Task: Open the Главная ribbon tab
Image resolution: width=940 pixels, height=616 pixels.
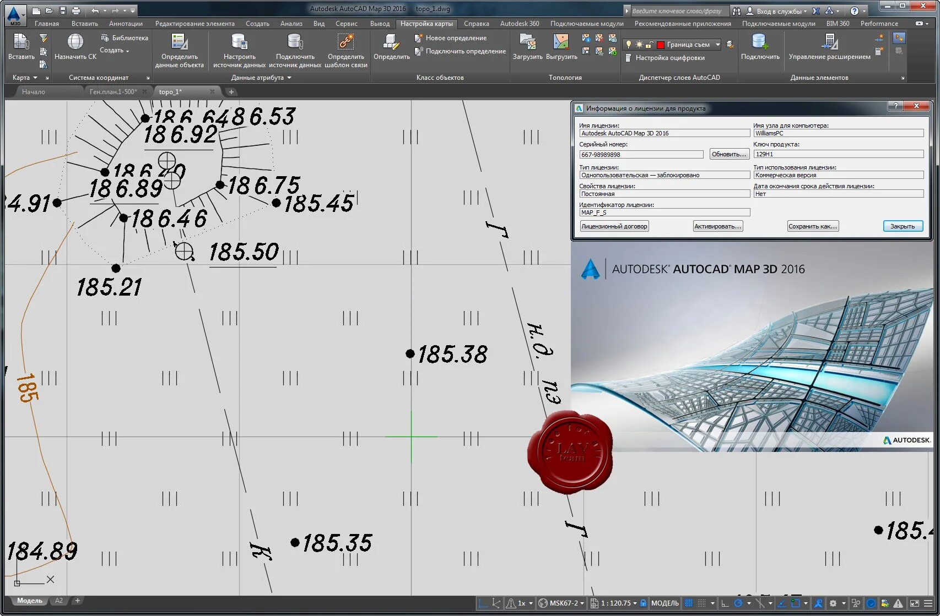Action: [47, 24]
